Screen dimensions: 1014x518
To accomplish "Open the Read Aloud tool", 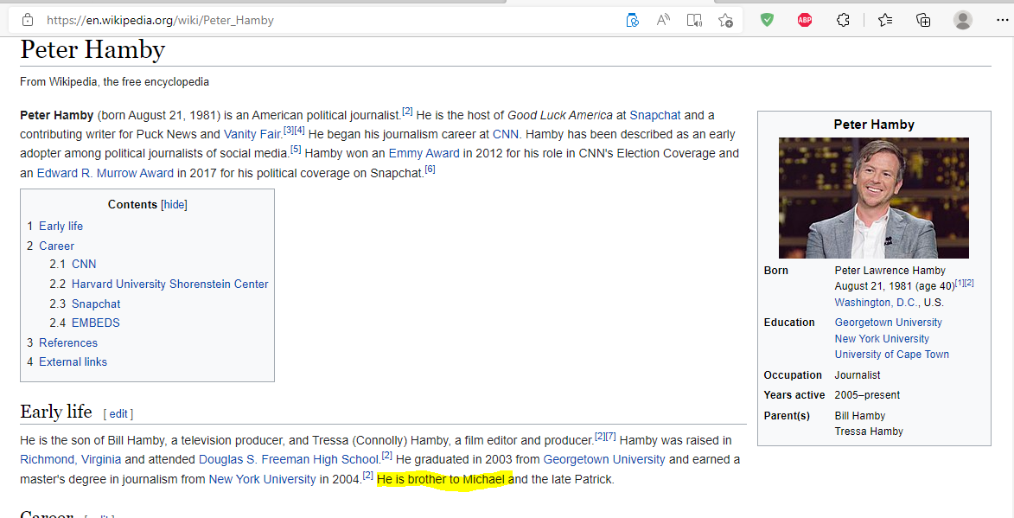I will (663, 20).
